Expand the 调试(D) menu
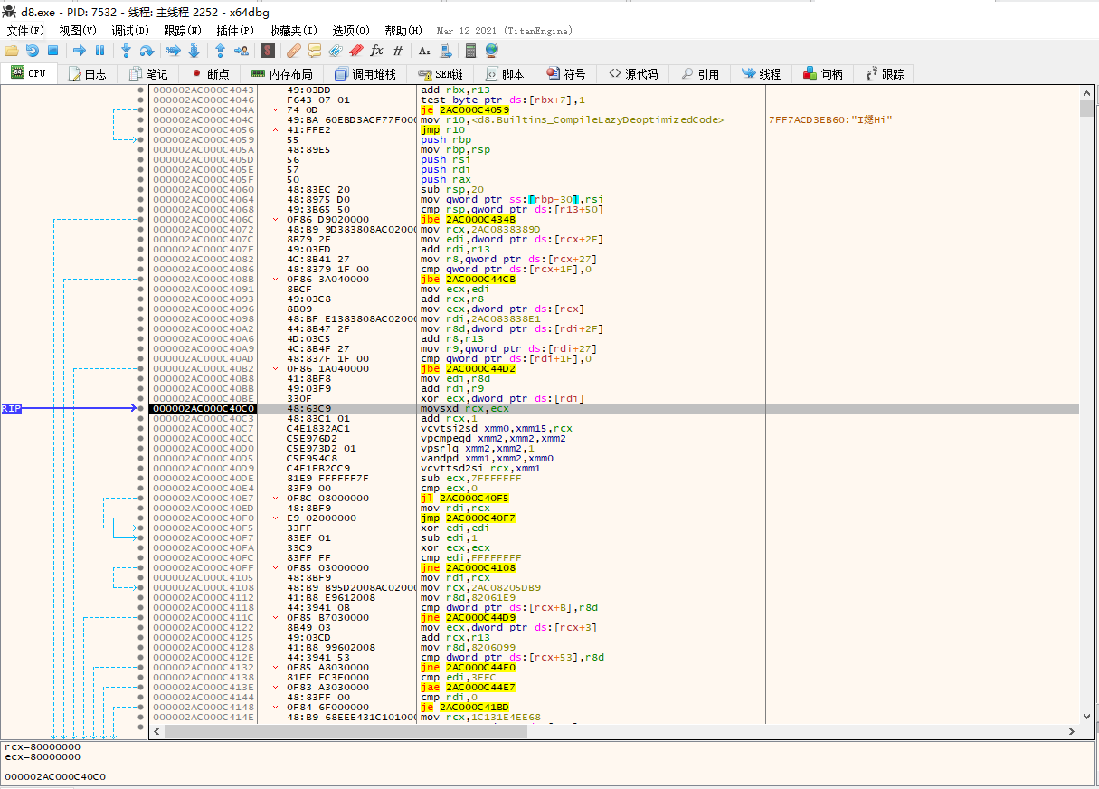 130,31
